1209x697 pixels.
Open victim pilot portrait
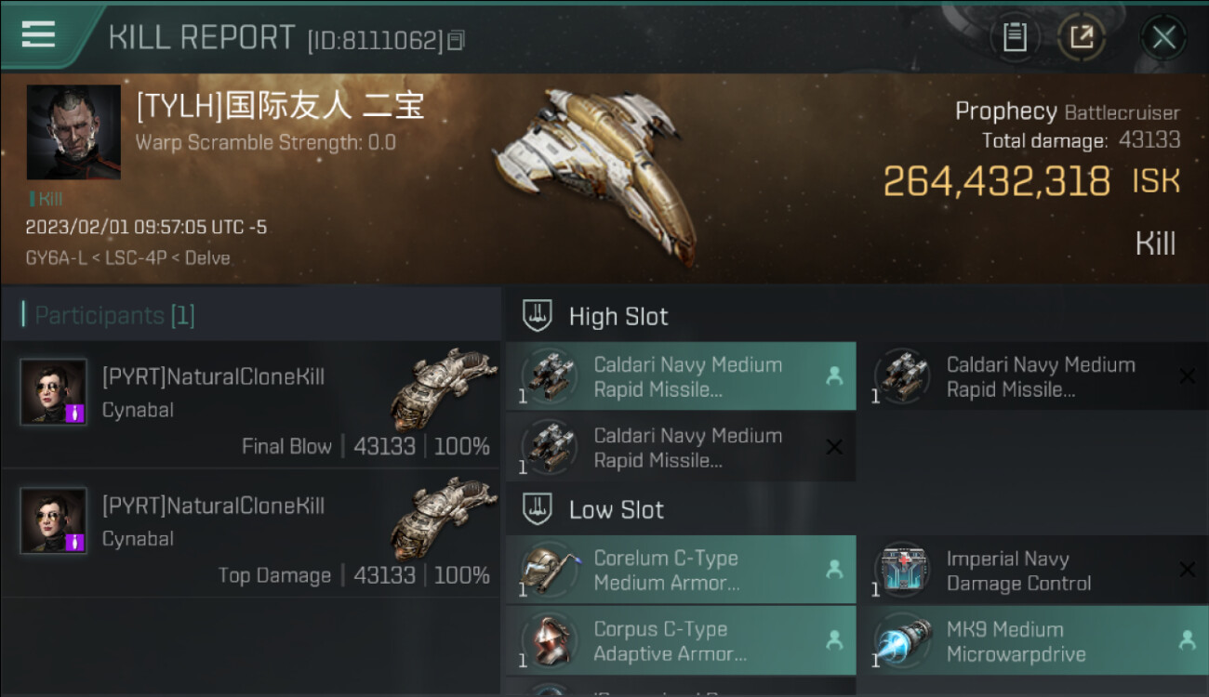(x=73, y=132)
